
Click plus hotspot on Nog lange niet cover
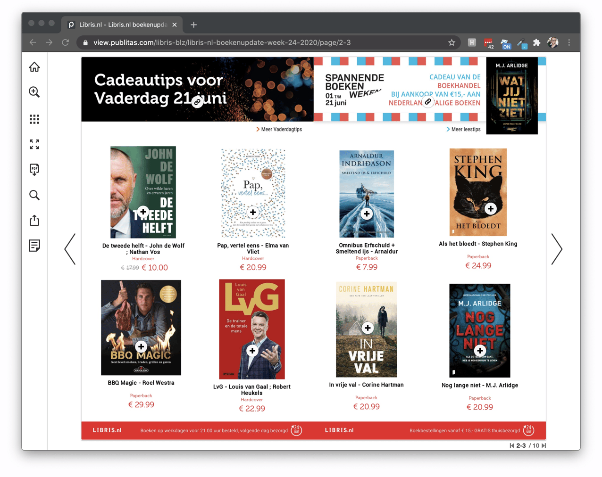coord(480,351)
